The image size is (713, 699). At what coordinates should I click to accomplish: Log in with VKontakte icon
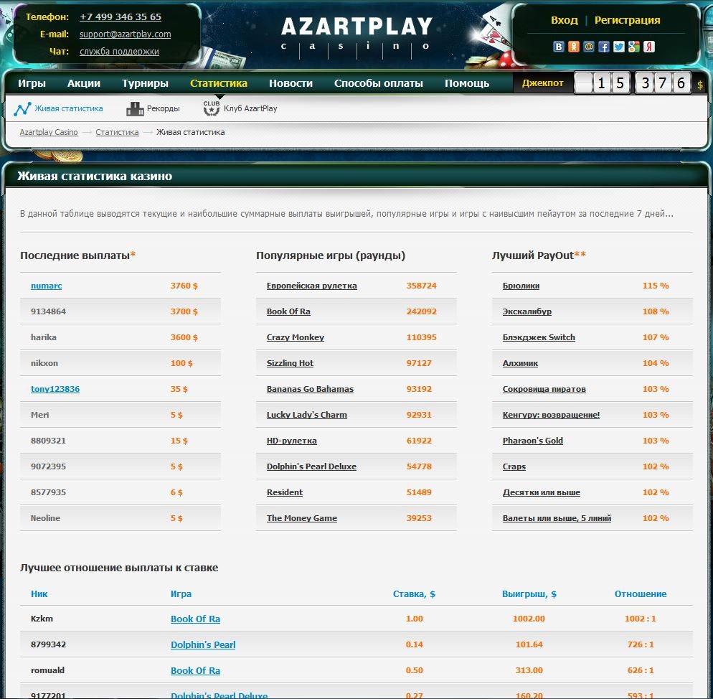pyautogui.click(x=558, y=47)
